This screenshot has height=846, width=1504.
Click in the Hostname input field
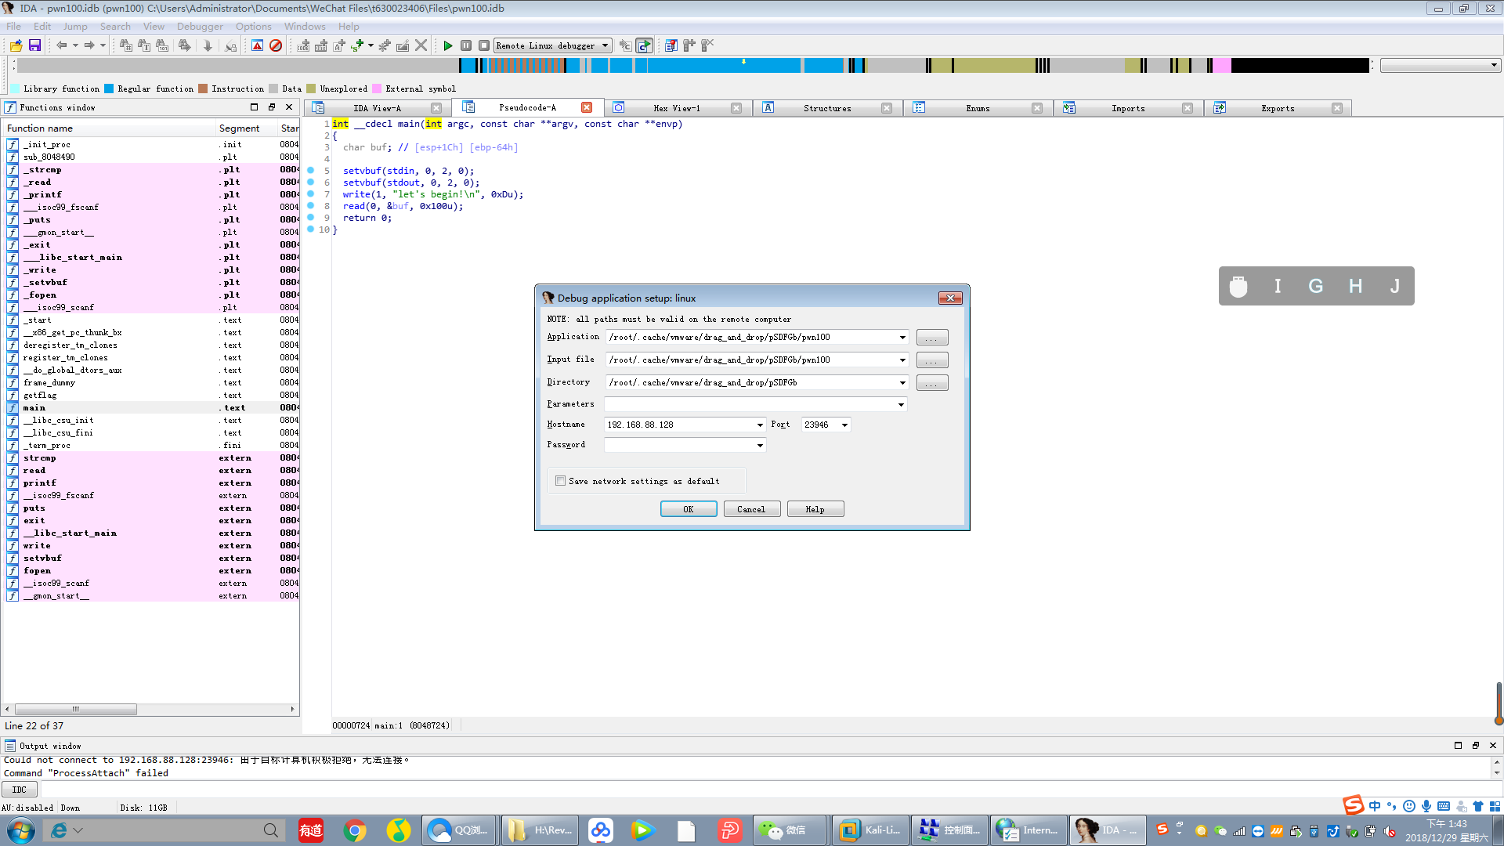click(678, 425)
